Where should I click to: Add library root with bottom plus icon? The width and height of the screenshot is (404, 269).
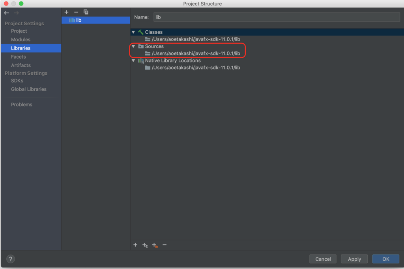tap(135, 245)
